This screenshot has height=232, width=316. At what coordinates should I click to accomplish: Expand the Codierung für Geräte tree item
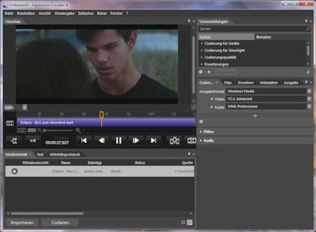pos(202,44)
